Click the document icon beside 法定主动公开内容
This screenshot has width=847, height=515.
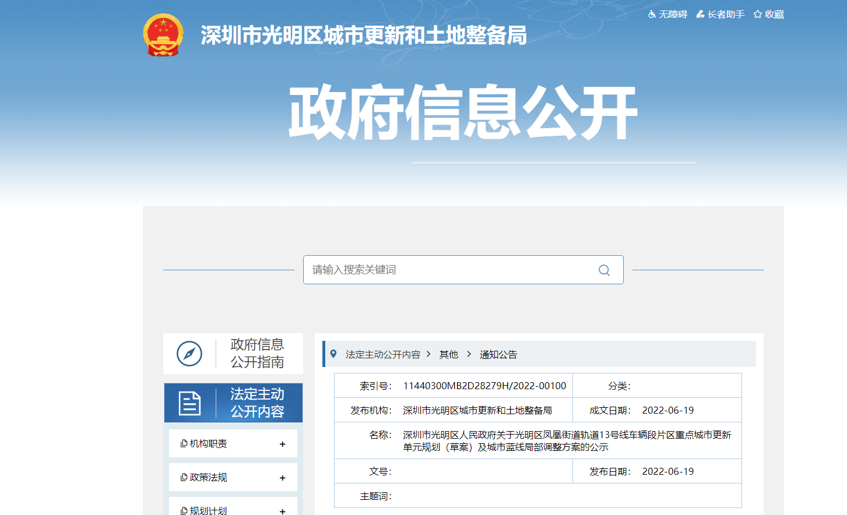[x=189, y=403]
